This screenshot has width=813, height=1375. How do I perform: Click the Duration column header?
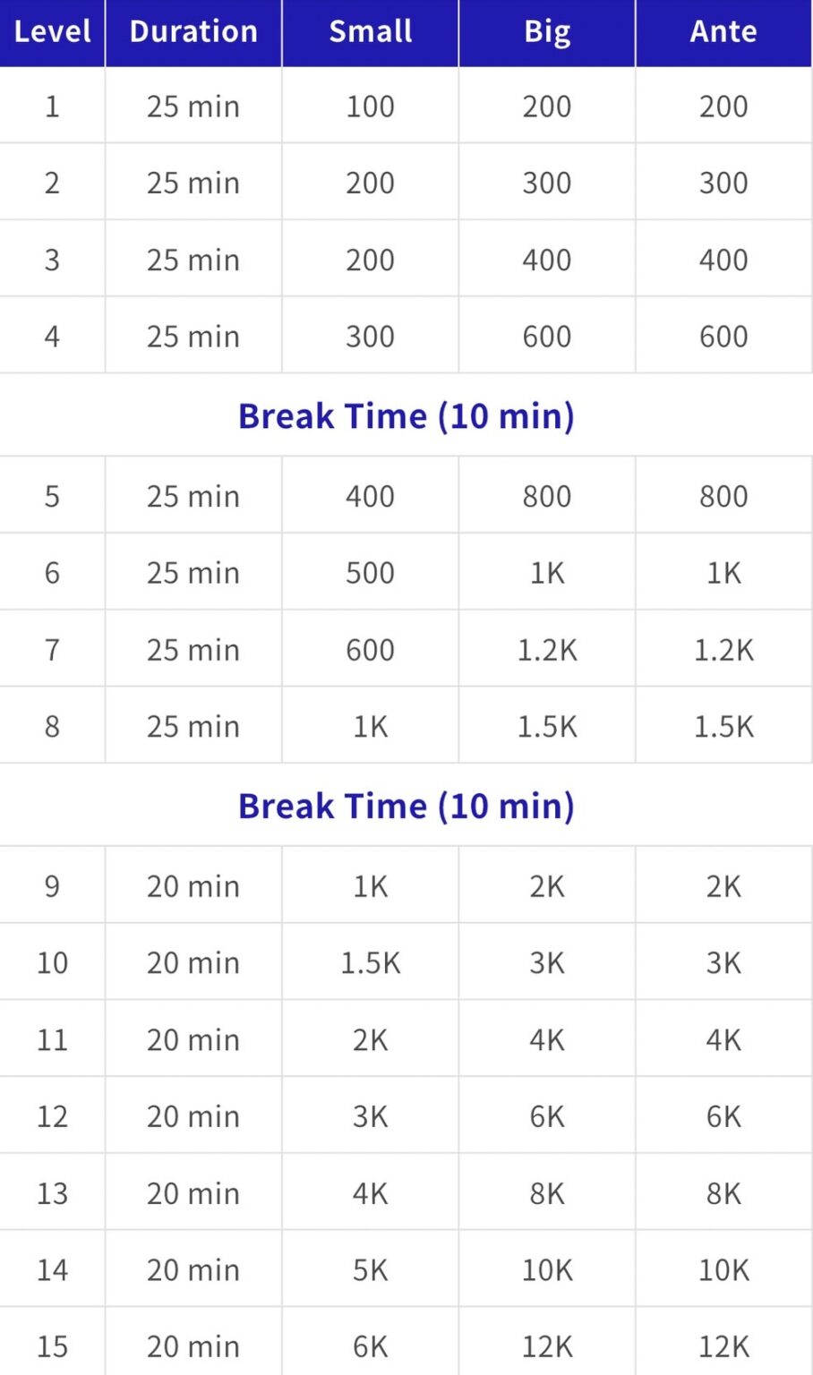pyautogui.click(x=193, y=32)
